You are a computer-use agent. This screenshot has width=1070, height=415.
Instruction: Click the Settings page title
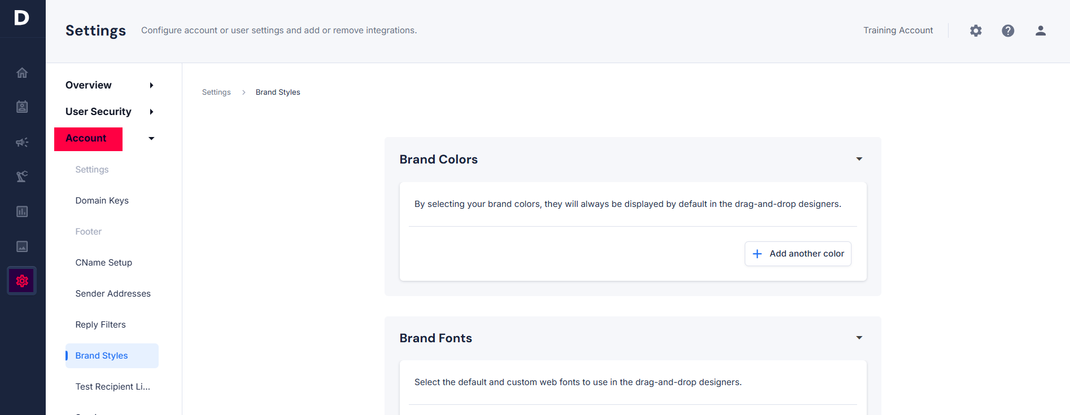point(95,30)
